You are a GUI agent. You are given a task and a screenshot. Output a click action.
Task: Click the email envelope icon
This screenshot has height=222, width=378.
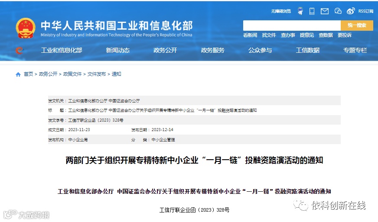click(x=325, y=11)
